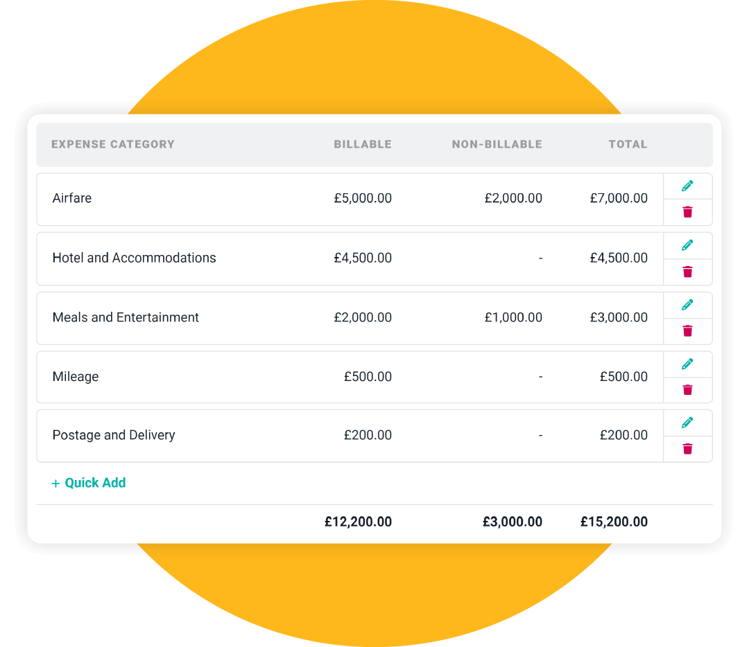Delete the Meals and Entertainment row
Viewport: 749px width, 647px height.
pos(687,330)
